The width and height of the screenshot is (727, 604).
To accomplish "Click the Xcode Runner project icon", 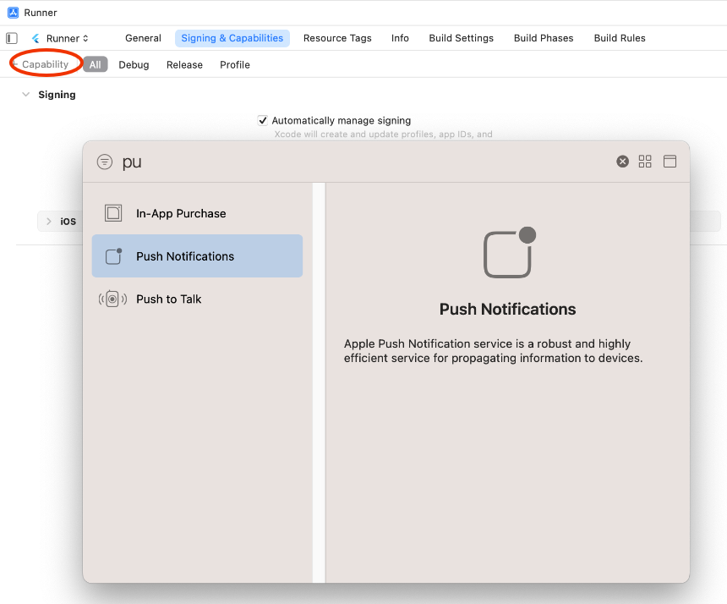I will 14,13.
